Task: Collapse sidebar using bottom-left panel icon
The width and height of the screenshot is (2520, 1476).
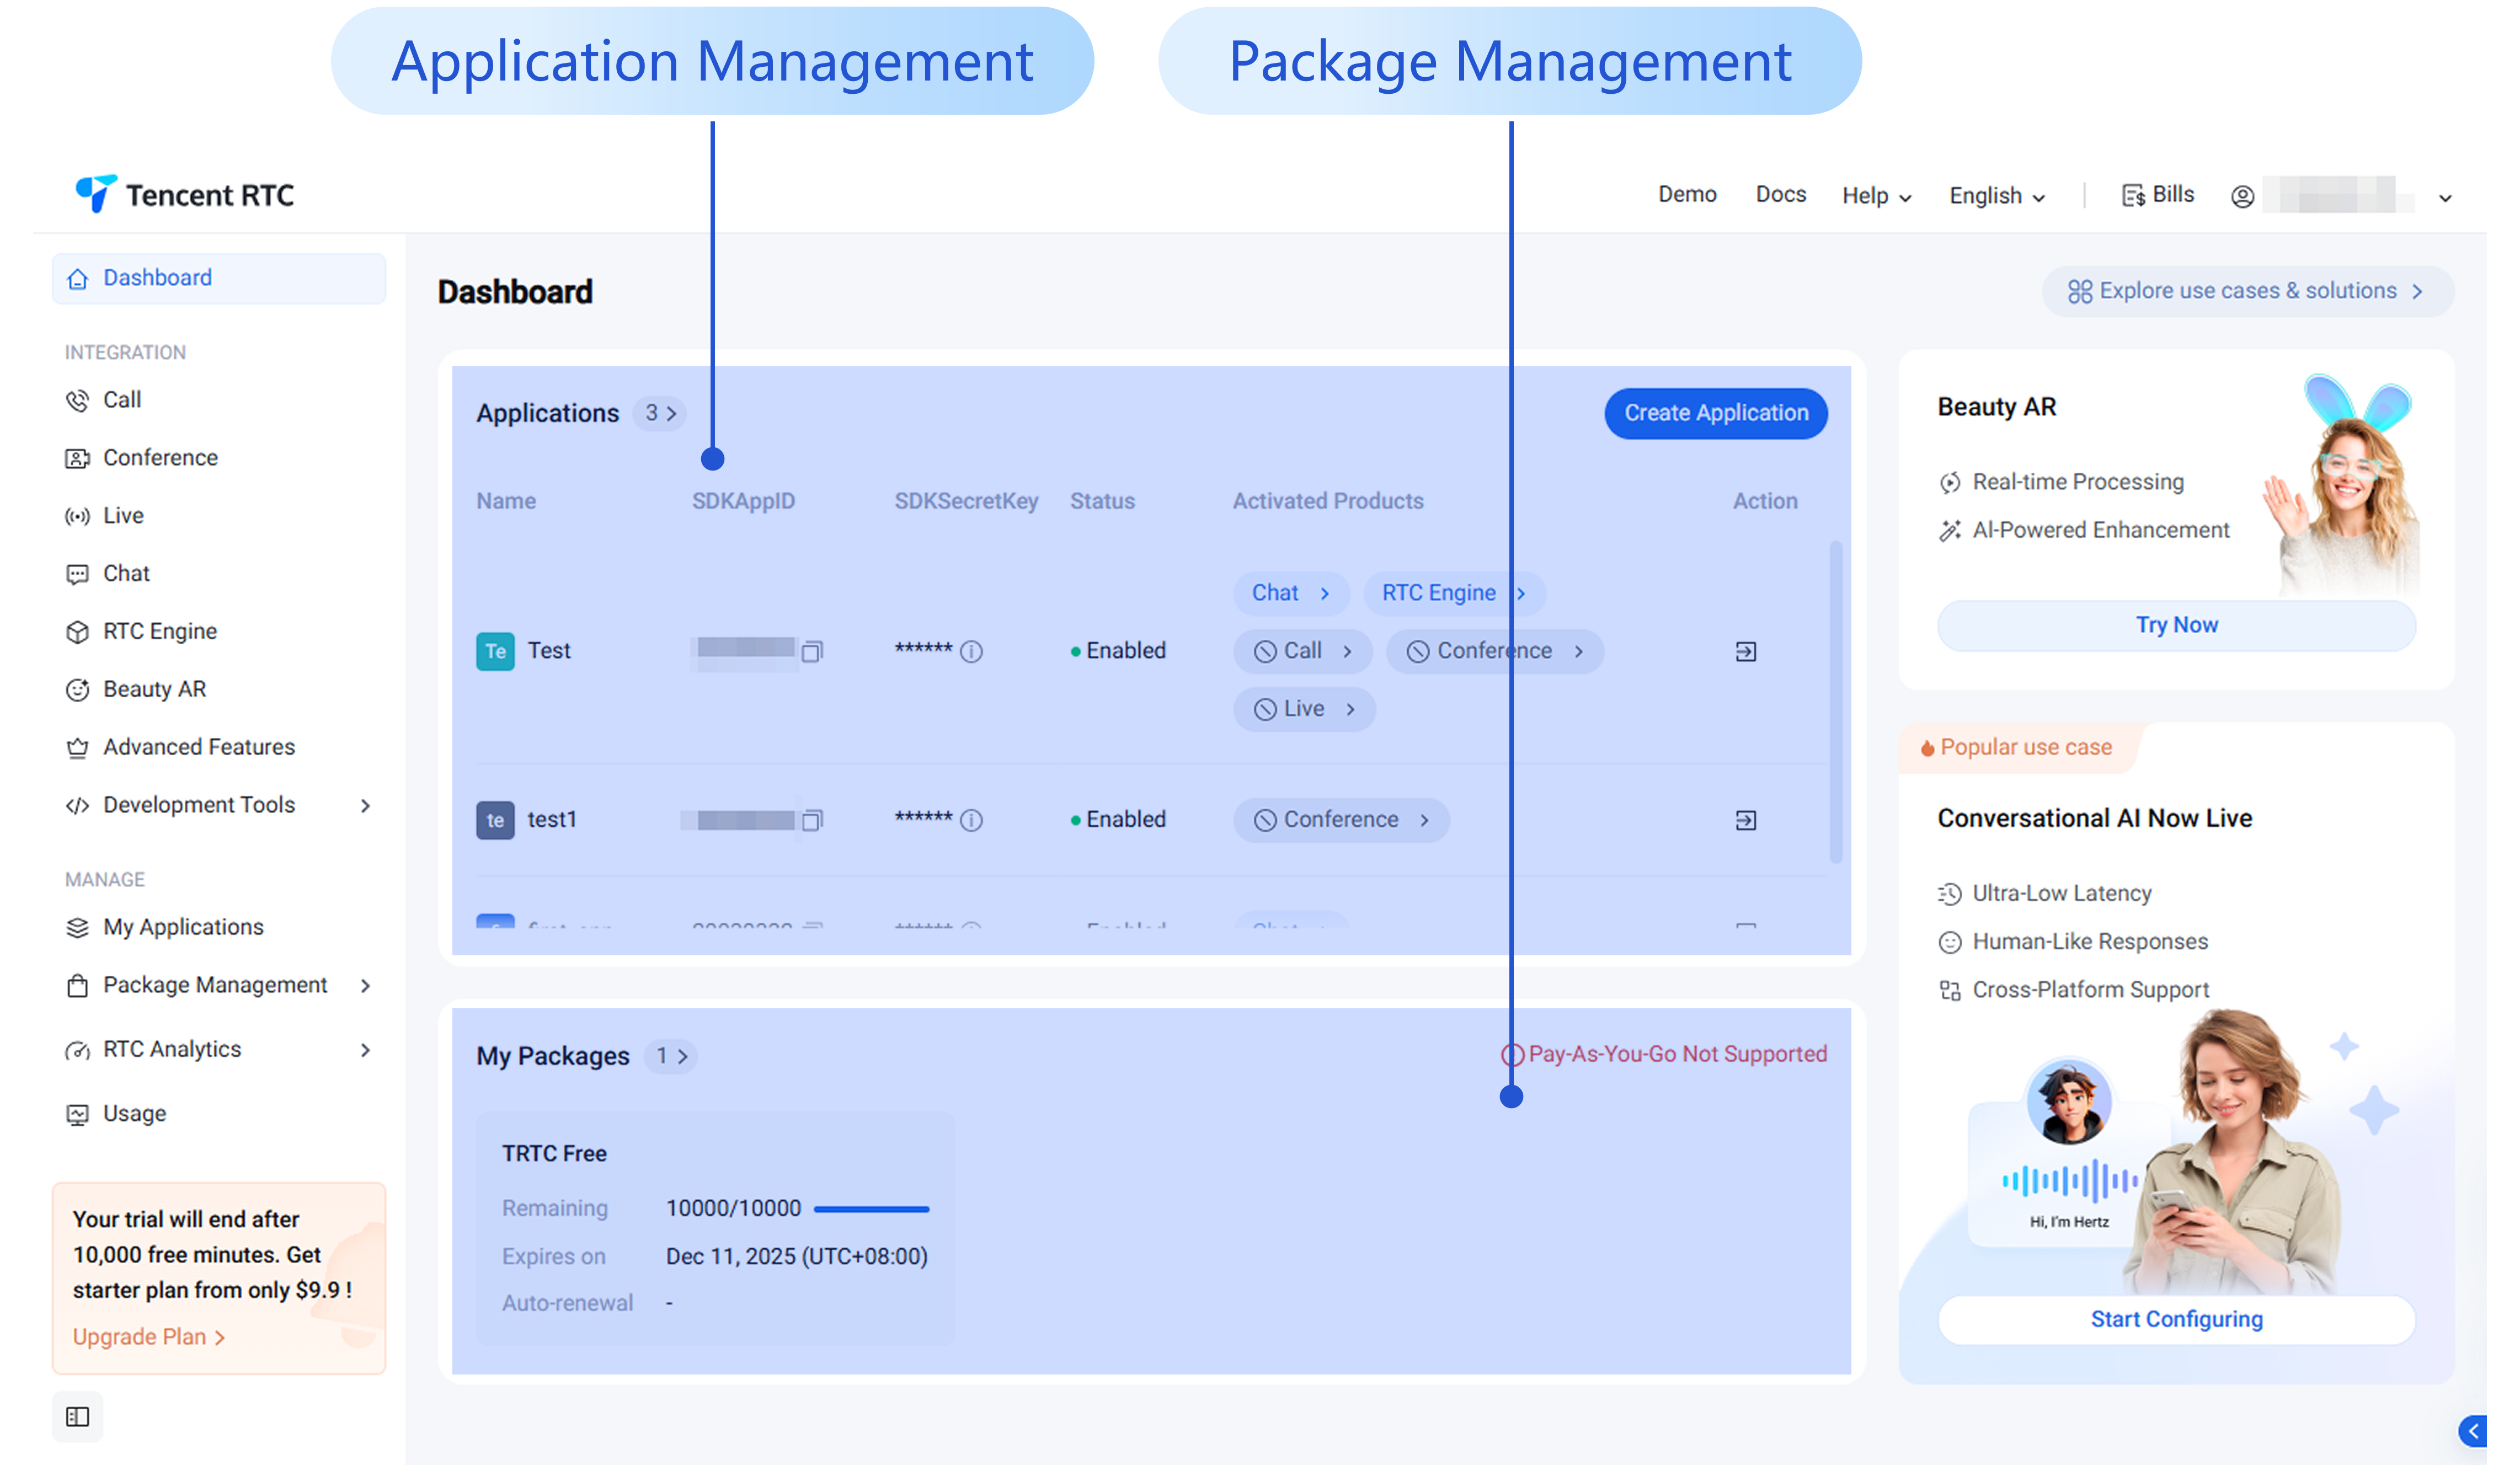Action: click(78, 1417)
